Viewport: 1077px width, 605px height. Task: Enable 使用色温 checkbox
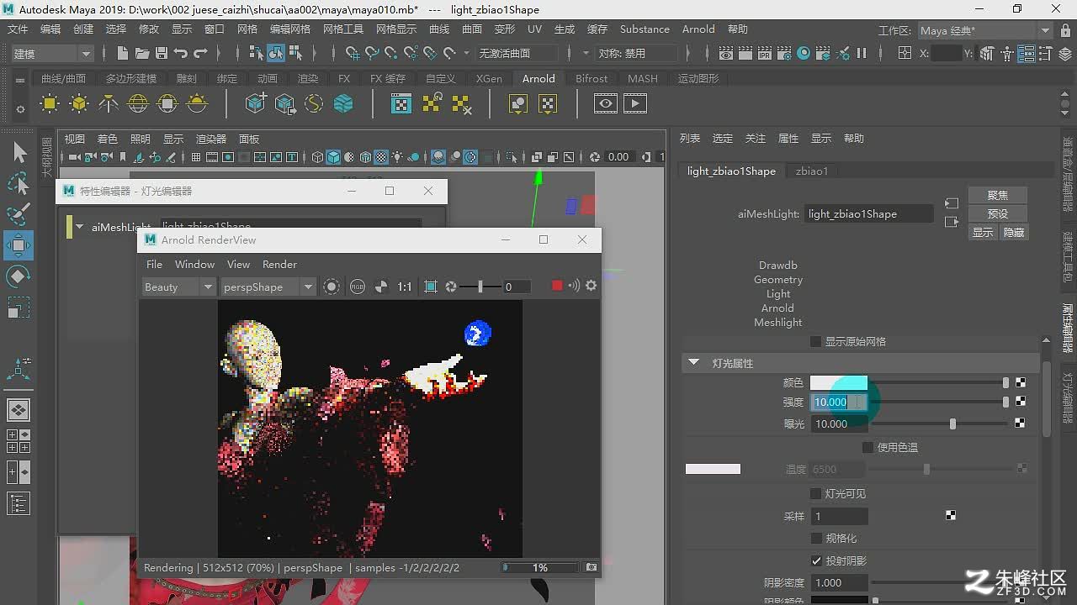[867, 447]
